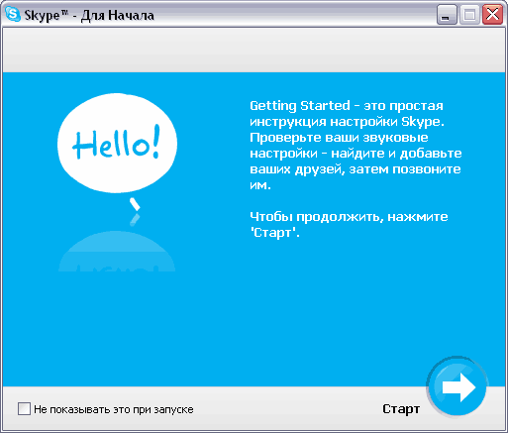Click the 'Не показывать это при запуске' label
The height and width of the screenshot is (433, 508).
[114, 409]
